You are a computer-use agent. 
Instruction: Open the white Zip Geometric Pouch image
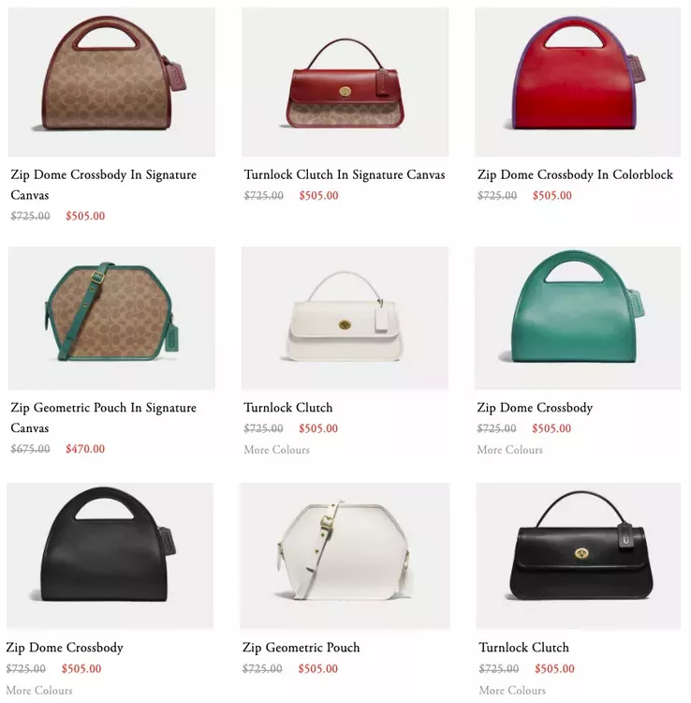coord(345,556)
